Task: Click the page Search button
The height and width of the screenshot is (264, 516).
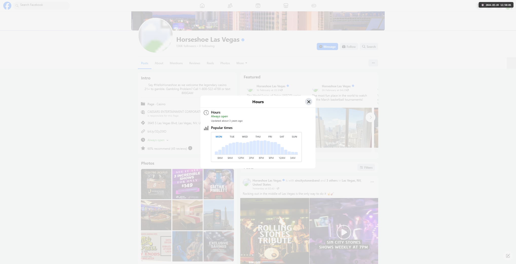Action: click(369, 47)
